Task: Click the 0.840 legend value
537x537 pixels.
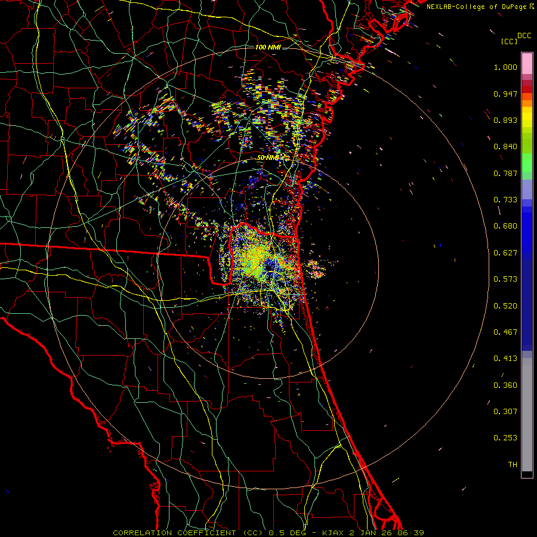Action: point(505,147)
